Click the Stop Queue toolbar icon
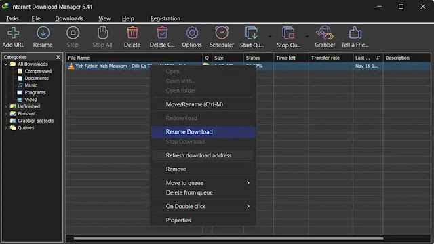The height and width of the screenshot is (244, 434). [288, 33]
